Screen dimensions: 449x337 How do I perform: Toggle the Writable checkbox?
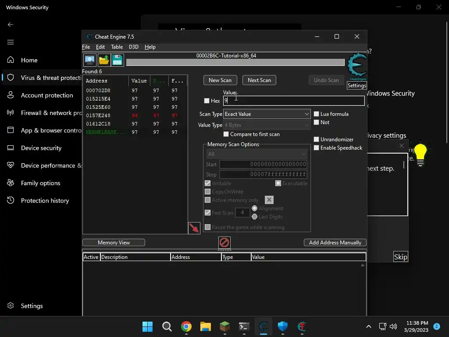point(207,183)
